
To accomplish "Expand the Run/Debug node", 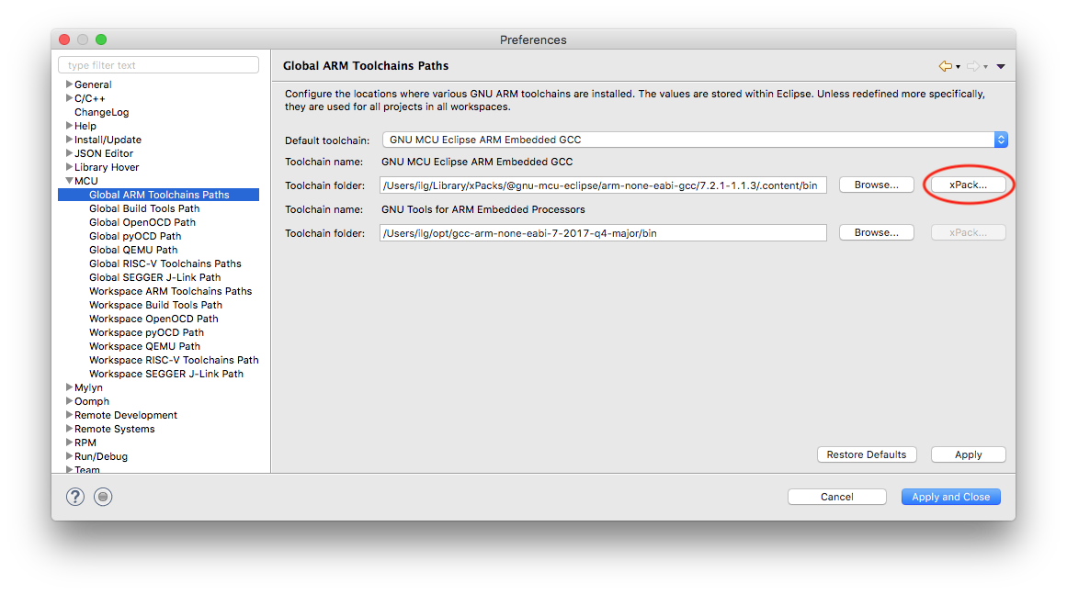I will point(69,456).
